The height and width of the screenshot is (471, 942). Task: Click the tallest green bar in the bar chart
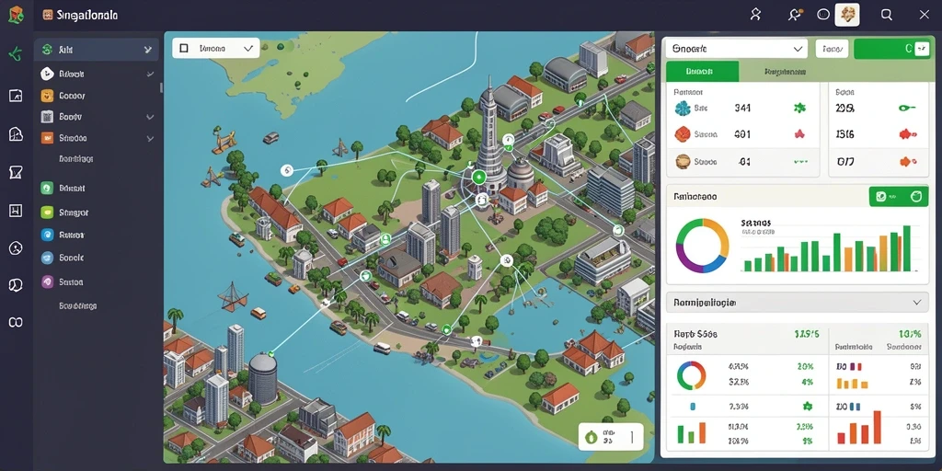(x=907, y=248)
